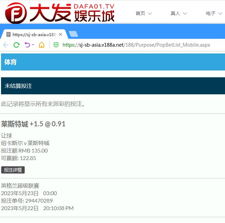Click the 投注详情 button
This screenshot has height=223, width=225.
pyautogui.click(x=13, y=170)
